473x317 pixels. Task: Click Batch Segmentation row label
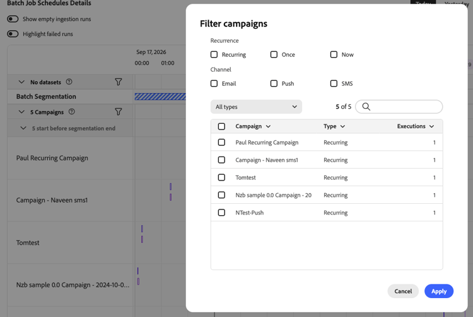pos(46,96)
